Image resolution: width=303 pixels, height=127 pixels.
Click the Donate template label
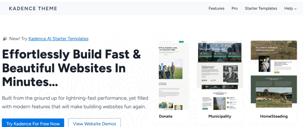(166, 116)
